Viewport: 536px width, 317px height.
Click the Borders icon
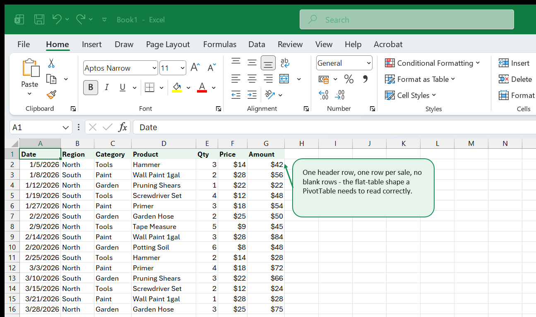pyautogui.click(x=149, y=87)
